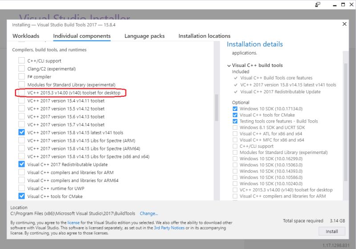This screenshot has height=249, width=356.
Task: Uncheck Testing tools core features - Build Tools
Action: (x=235, y=121)
